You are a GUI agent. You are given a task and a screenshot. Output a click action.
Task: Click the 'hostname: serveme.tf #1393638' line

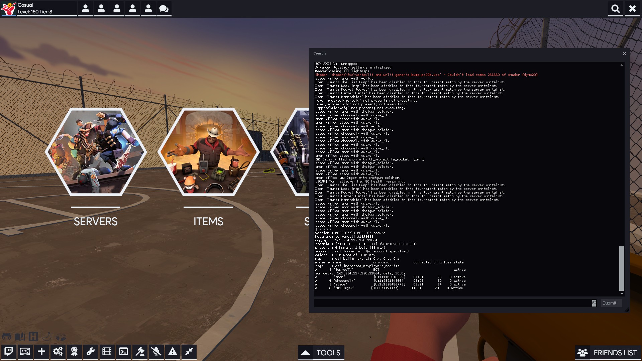(344, 237)
